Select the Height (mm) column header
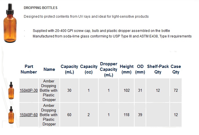The height and width of the screenshot is (135, 199). coord(126,69)
